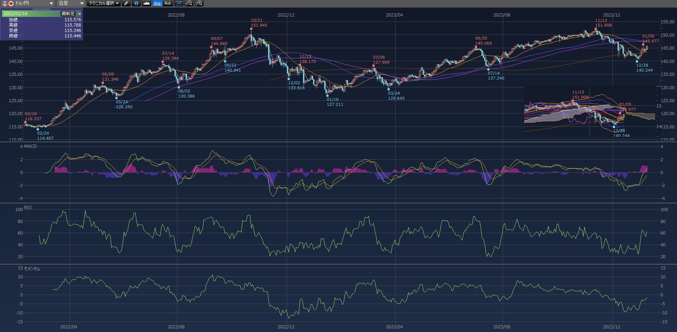The height and width of the screenshot is (332, 677).
Task: Click the chart range display icon
Action: click(179, 3)
